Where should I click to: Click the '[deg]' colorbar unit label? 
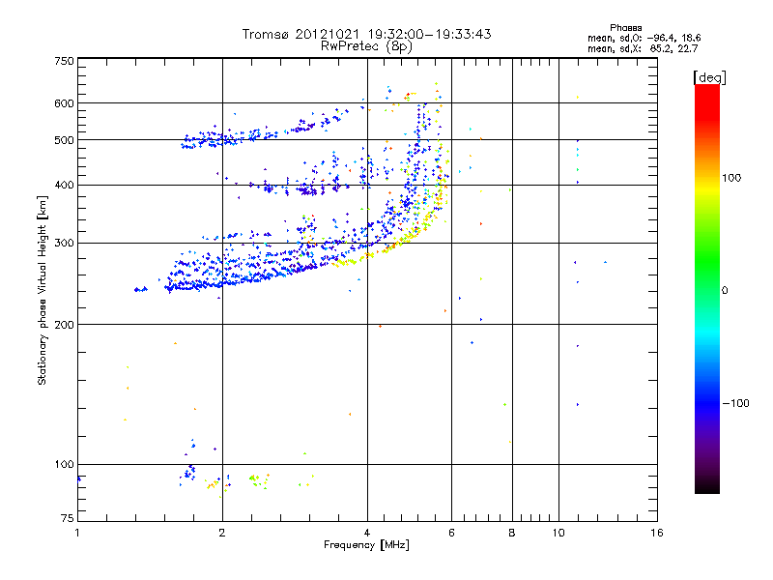point(709,77)
